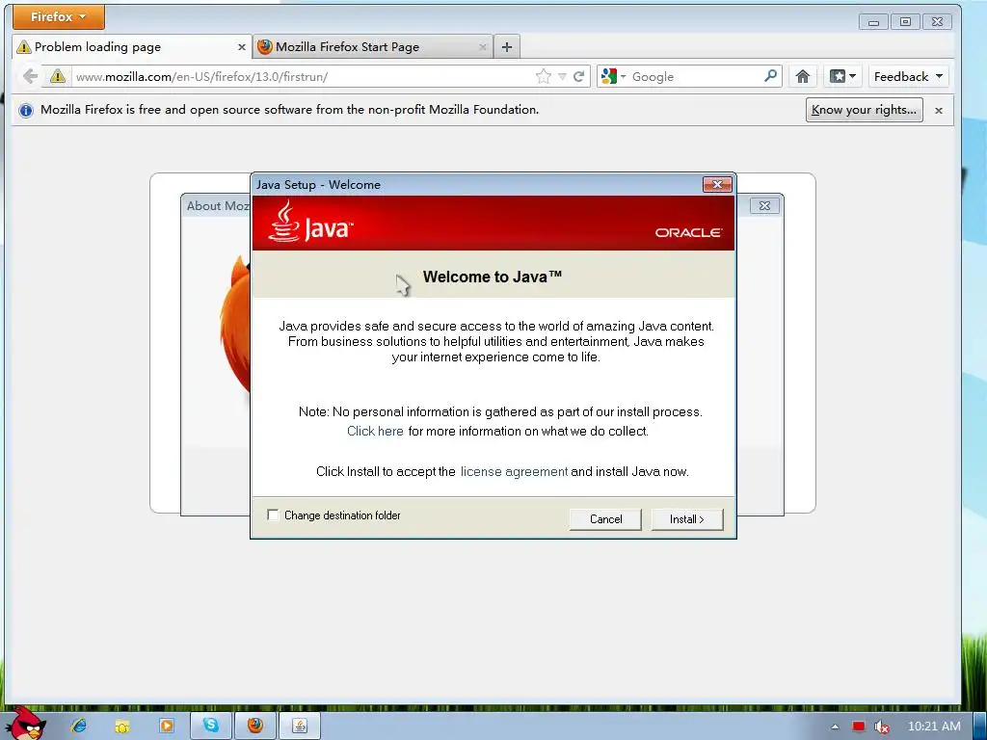This screenshot has width=987, height=740.
Task: Click the Google search field
Action: pos(694,77)
